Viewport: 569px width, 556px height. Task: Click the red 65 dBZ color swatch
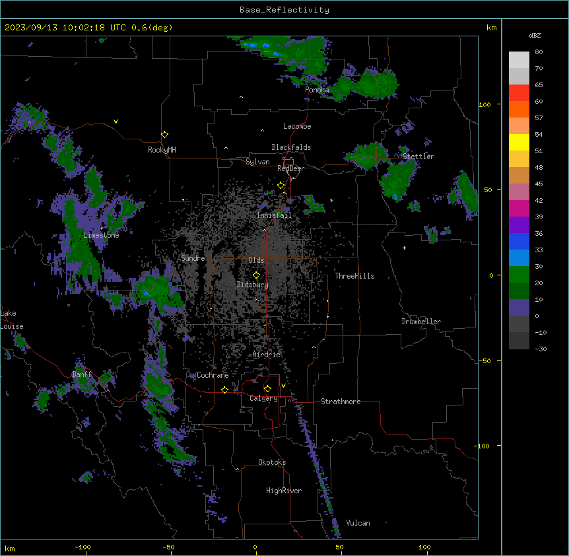(519, 92)
